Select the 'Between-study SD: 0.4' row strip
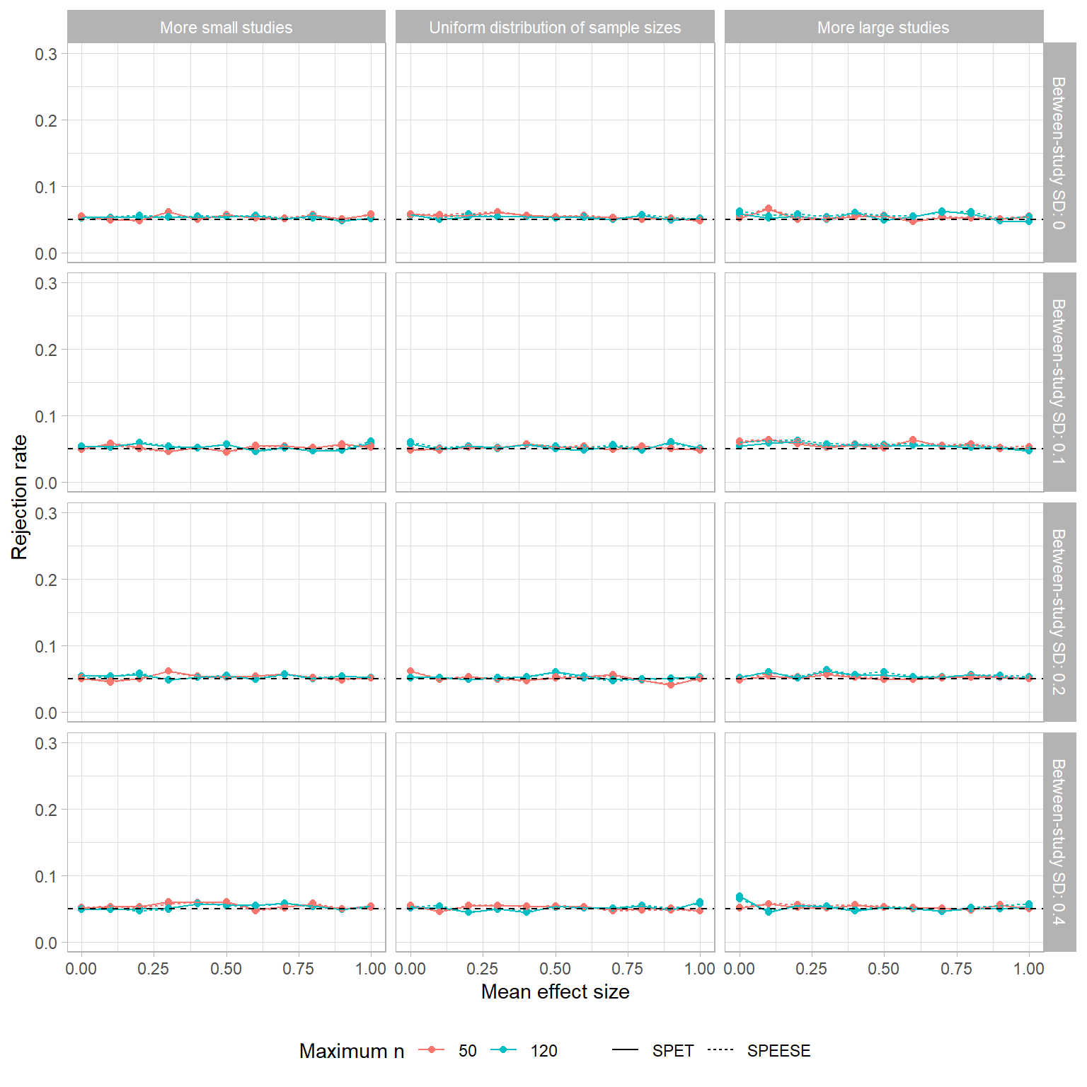 pos(1059,842)
